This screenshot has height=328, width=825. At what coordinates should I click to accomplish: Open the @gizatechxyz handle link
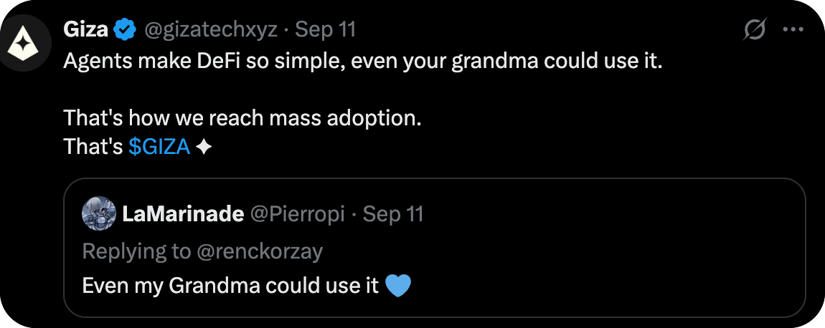[x=212, y=30]
